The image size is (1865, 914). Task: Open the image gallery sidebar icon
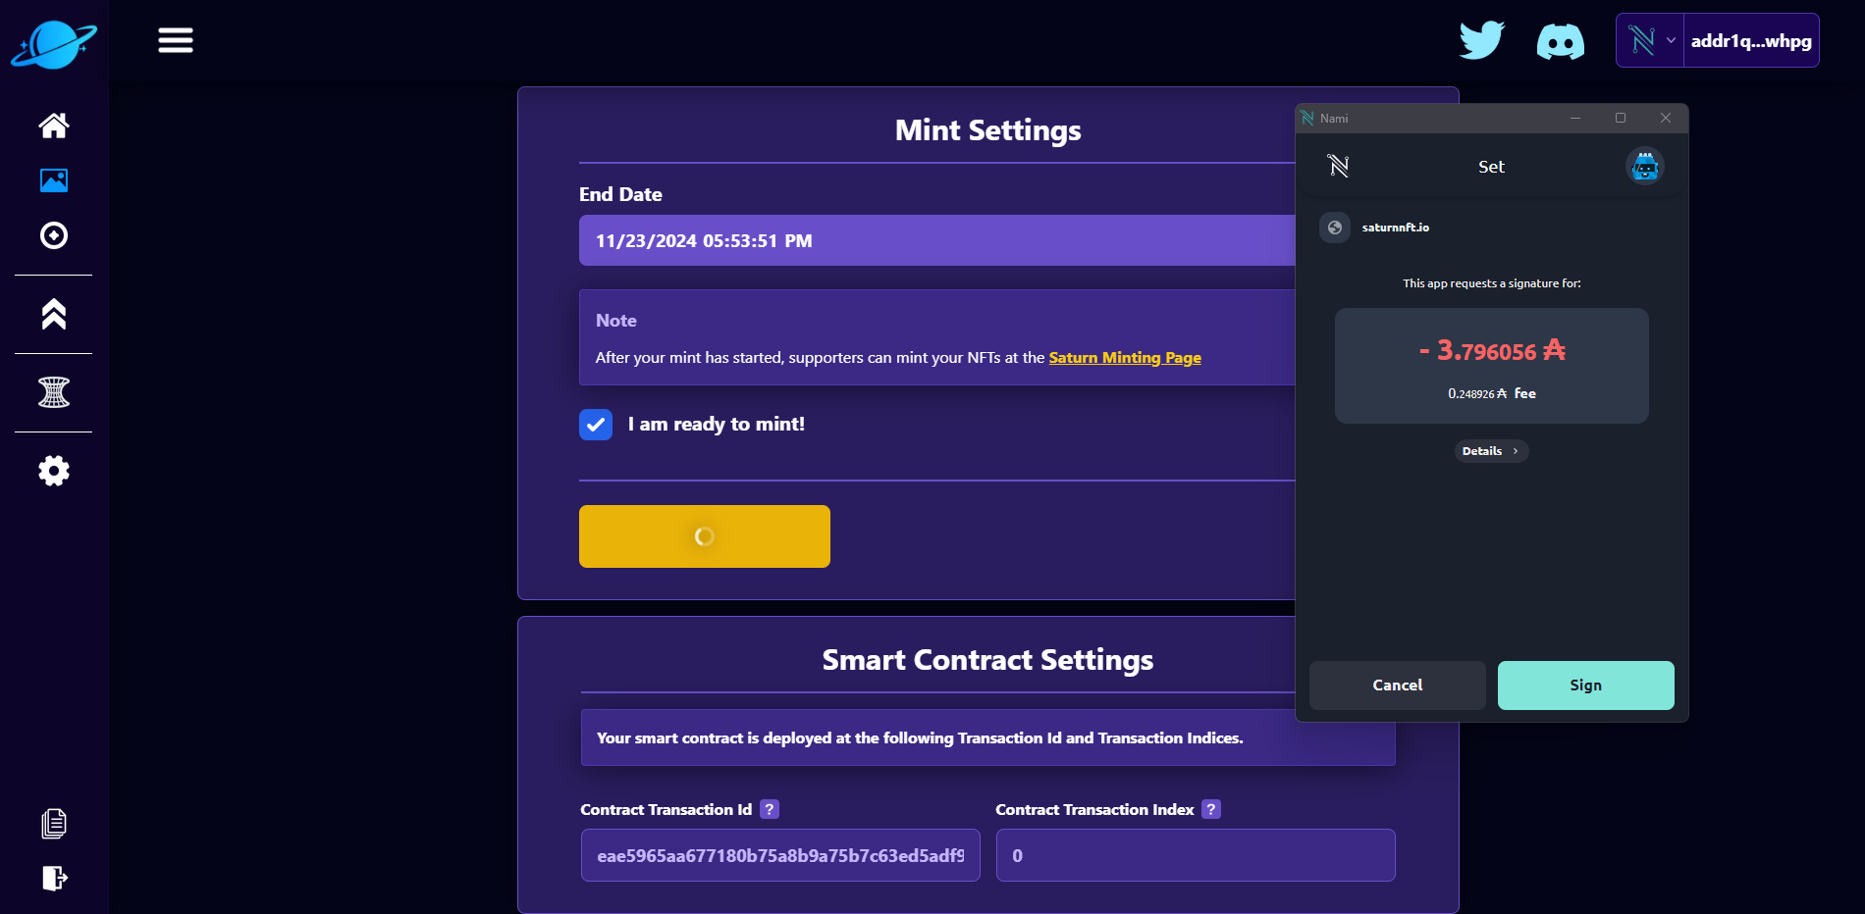(x=54, y=180)
